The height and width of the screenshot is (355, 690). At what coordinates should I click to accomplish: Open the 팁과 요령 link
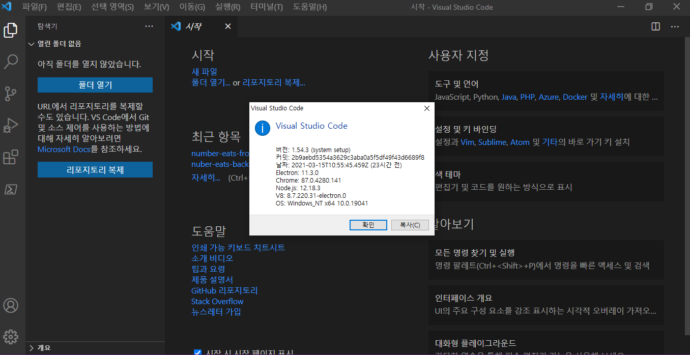click(x=208, y=269)
